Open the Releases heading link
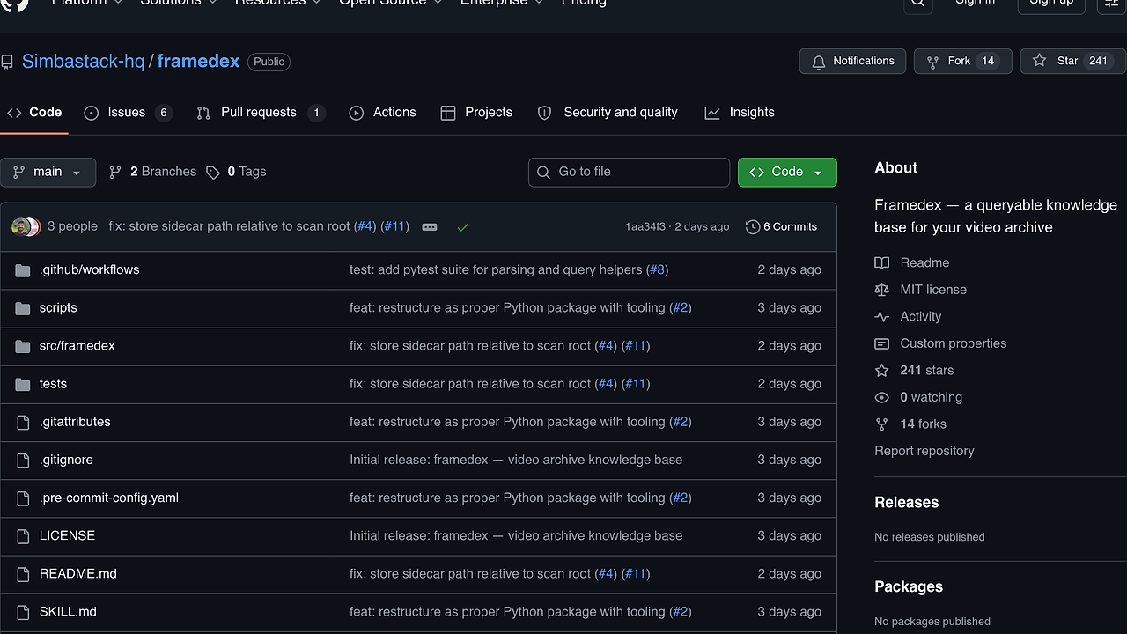The height and width of the screenshot is (634, 1127). [907, 503]
